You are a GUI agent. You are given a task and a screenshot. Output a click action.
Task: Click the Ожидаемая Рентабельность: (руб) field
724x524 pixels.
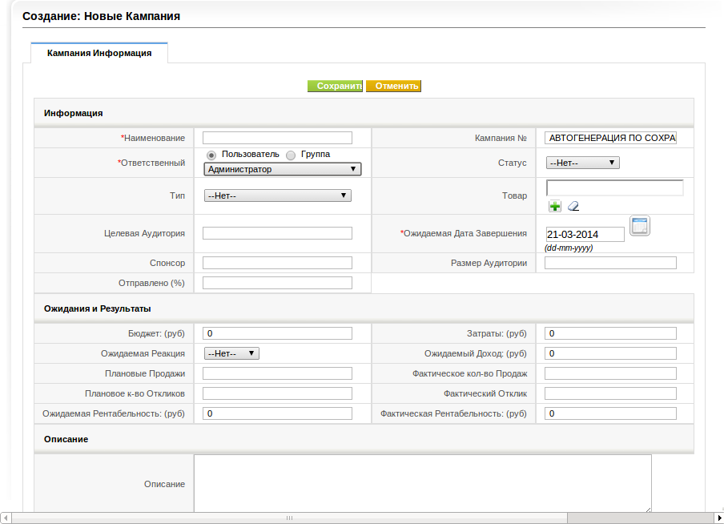[277, 413]
